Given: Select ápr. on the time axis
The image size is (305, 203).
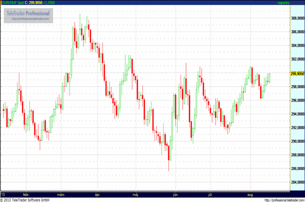Looking at the screenshot, I should [97, 194].
